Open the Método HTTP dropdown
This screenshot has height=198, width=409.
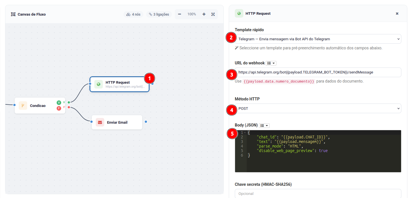[318, 108]
